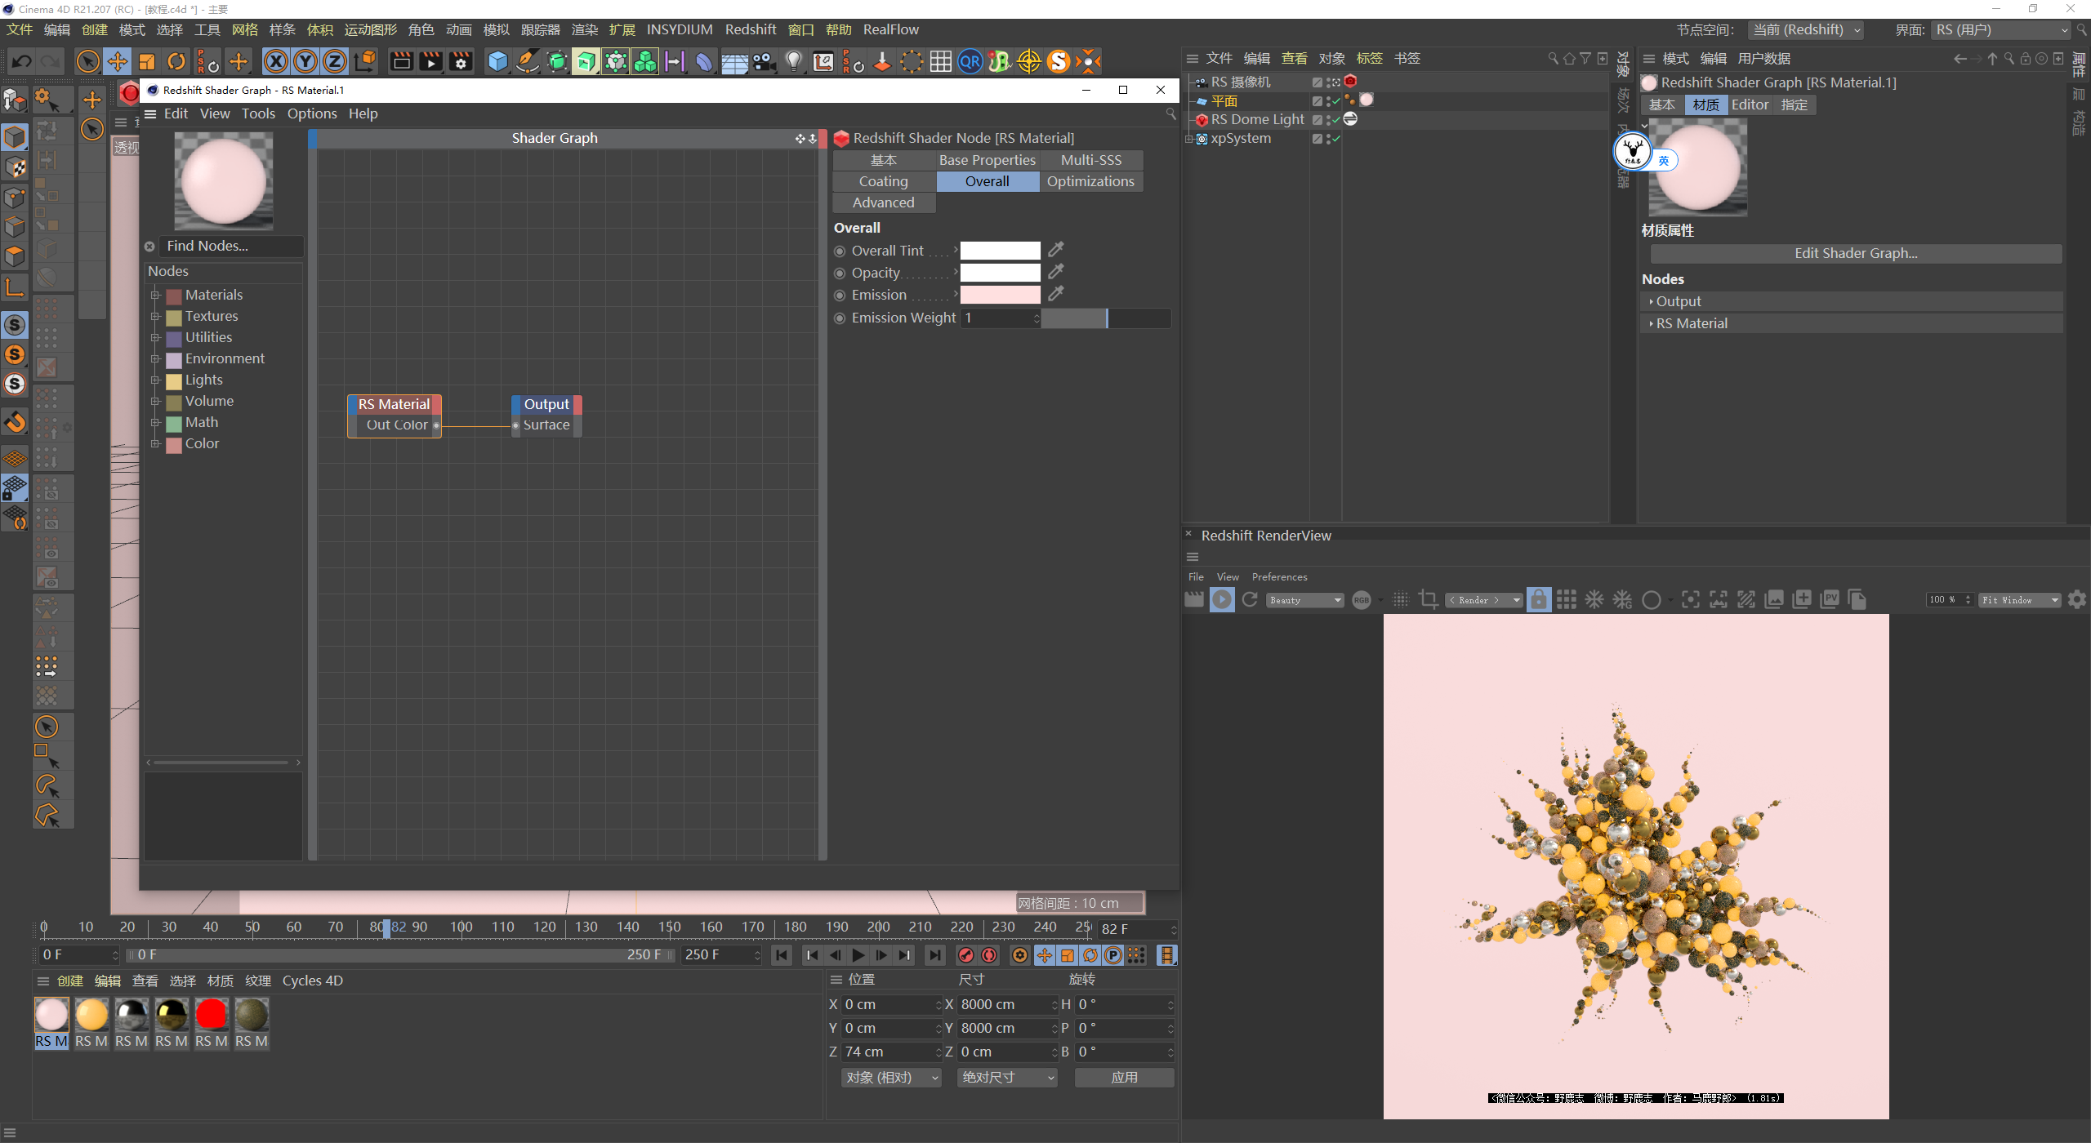Open the Redshift menu in main menu bar
This screenshot has width=2091, height=1143.
click(751, 29)
